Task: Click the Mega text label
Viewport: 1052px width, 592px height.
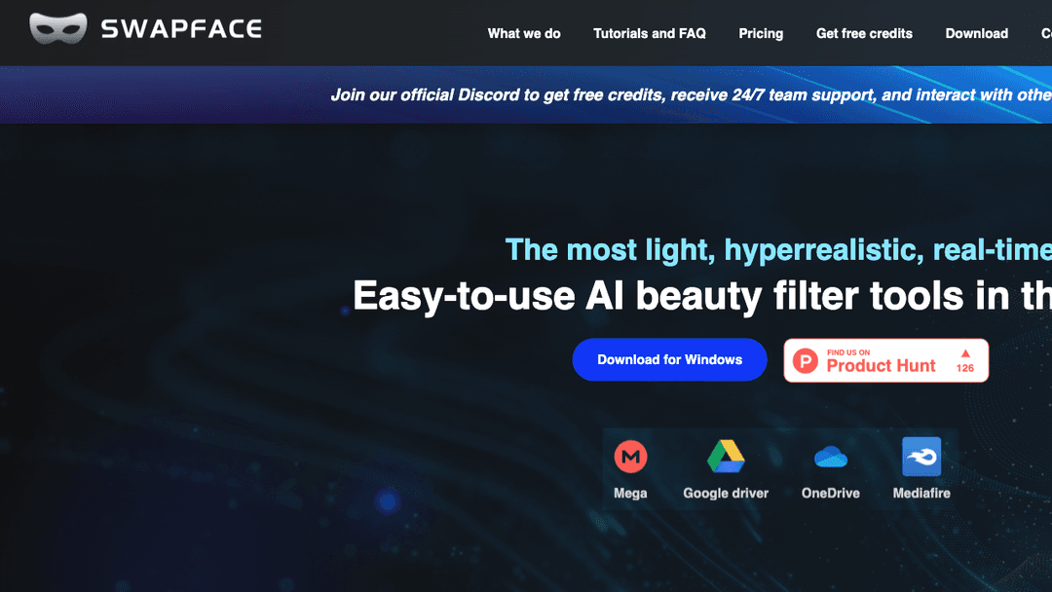Action: [x=630, y=493]
